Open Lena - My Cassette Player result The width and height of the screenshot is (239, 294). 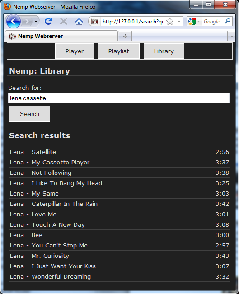pyautogui.click(x=120, y=163)
